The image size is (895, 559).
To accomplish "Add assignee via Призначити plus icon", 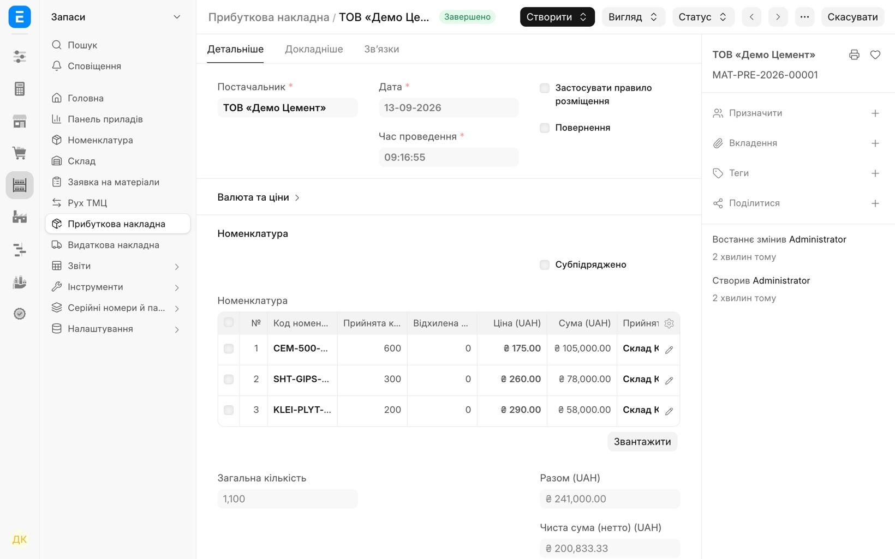I will (x=875, y=113).
